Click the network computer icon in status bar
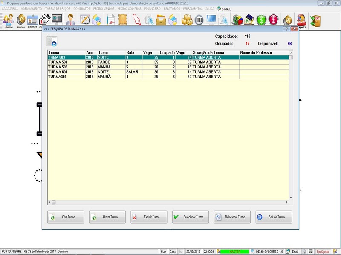This screenshot has height=255, width=341. click(x=311, y=252)
